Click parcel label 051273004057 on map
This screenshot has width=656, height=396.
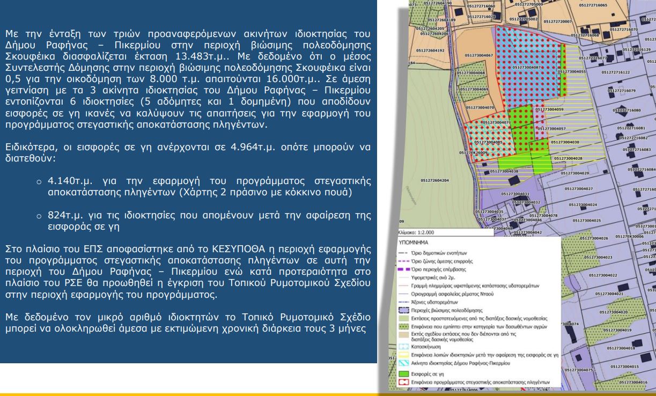point(552,129)
